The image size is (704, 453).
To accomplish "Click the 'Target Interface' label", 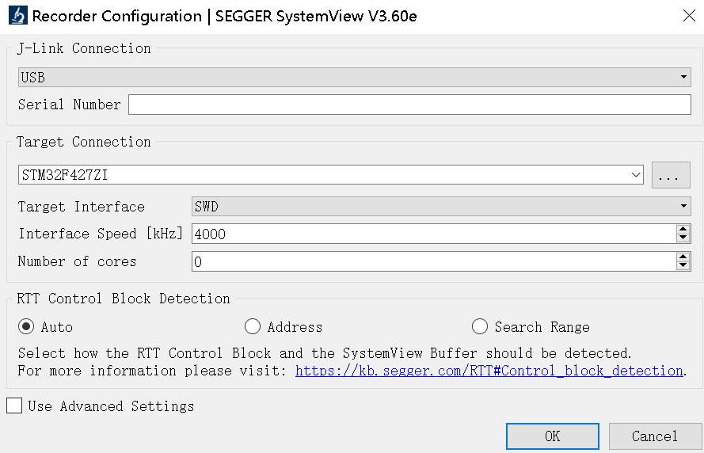I will (82, 207).
